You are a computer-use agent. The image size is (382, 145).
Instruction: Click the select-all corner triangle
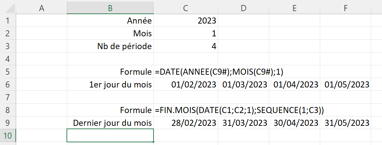point(8,8)
